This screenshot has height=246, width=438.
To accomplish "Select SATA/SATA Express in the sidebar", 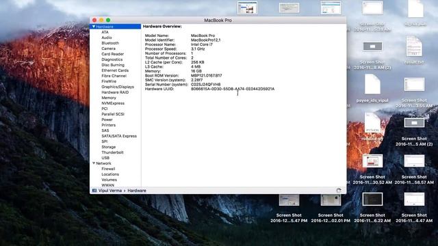I will [x=119, y=136].
